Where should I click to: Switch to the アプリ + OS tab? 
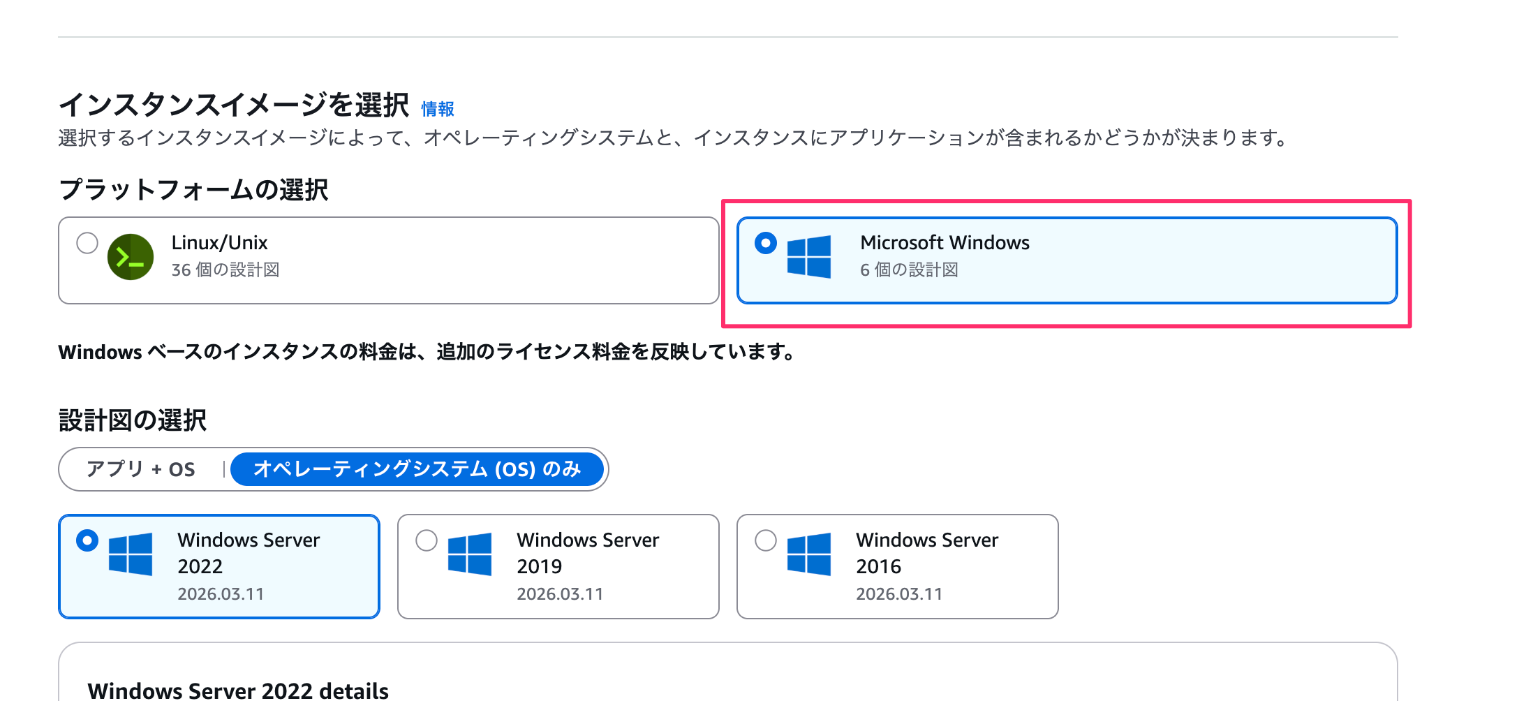point(141,469)
